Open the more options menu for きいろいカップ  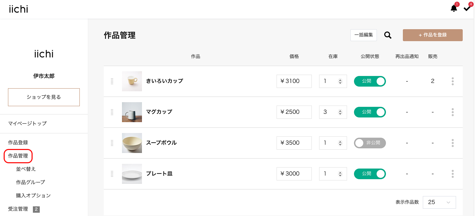(x=452, y=81)
